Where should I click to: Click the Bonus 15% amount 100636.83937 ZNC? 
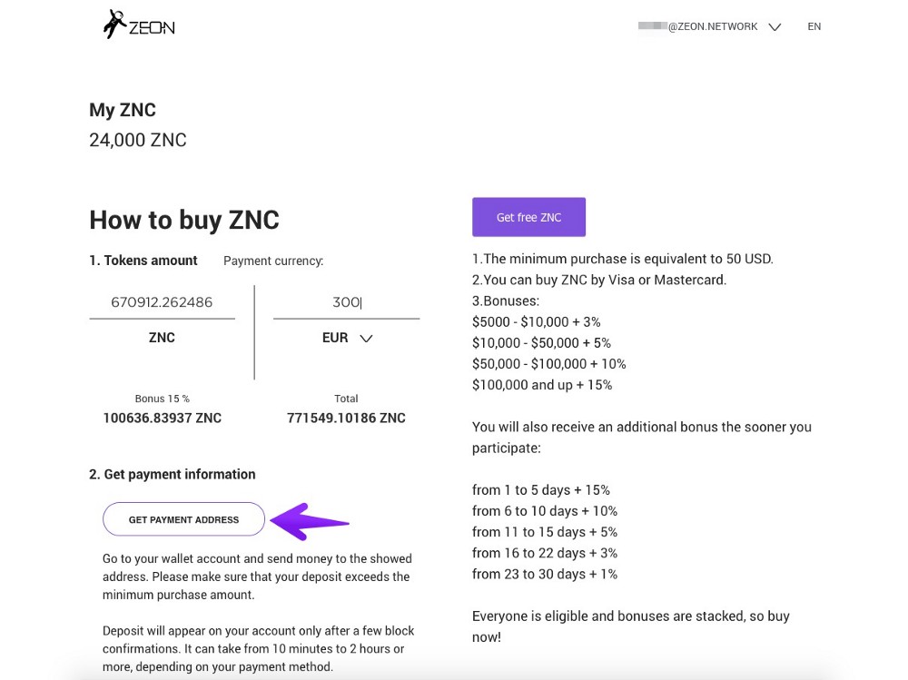(x=162, y=418)
